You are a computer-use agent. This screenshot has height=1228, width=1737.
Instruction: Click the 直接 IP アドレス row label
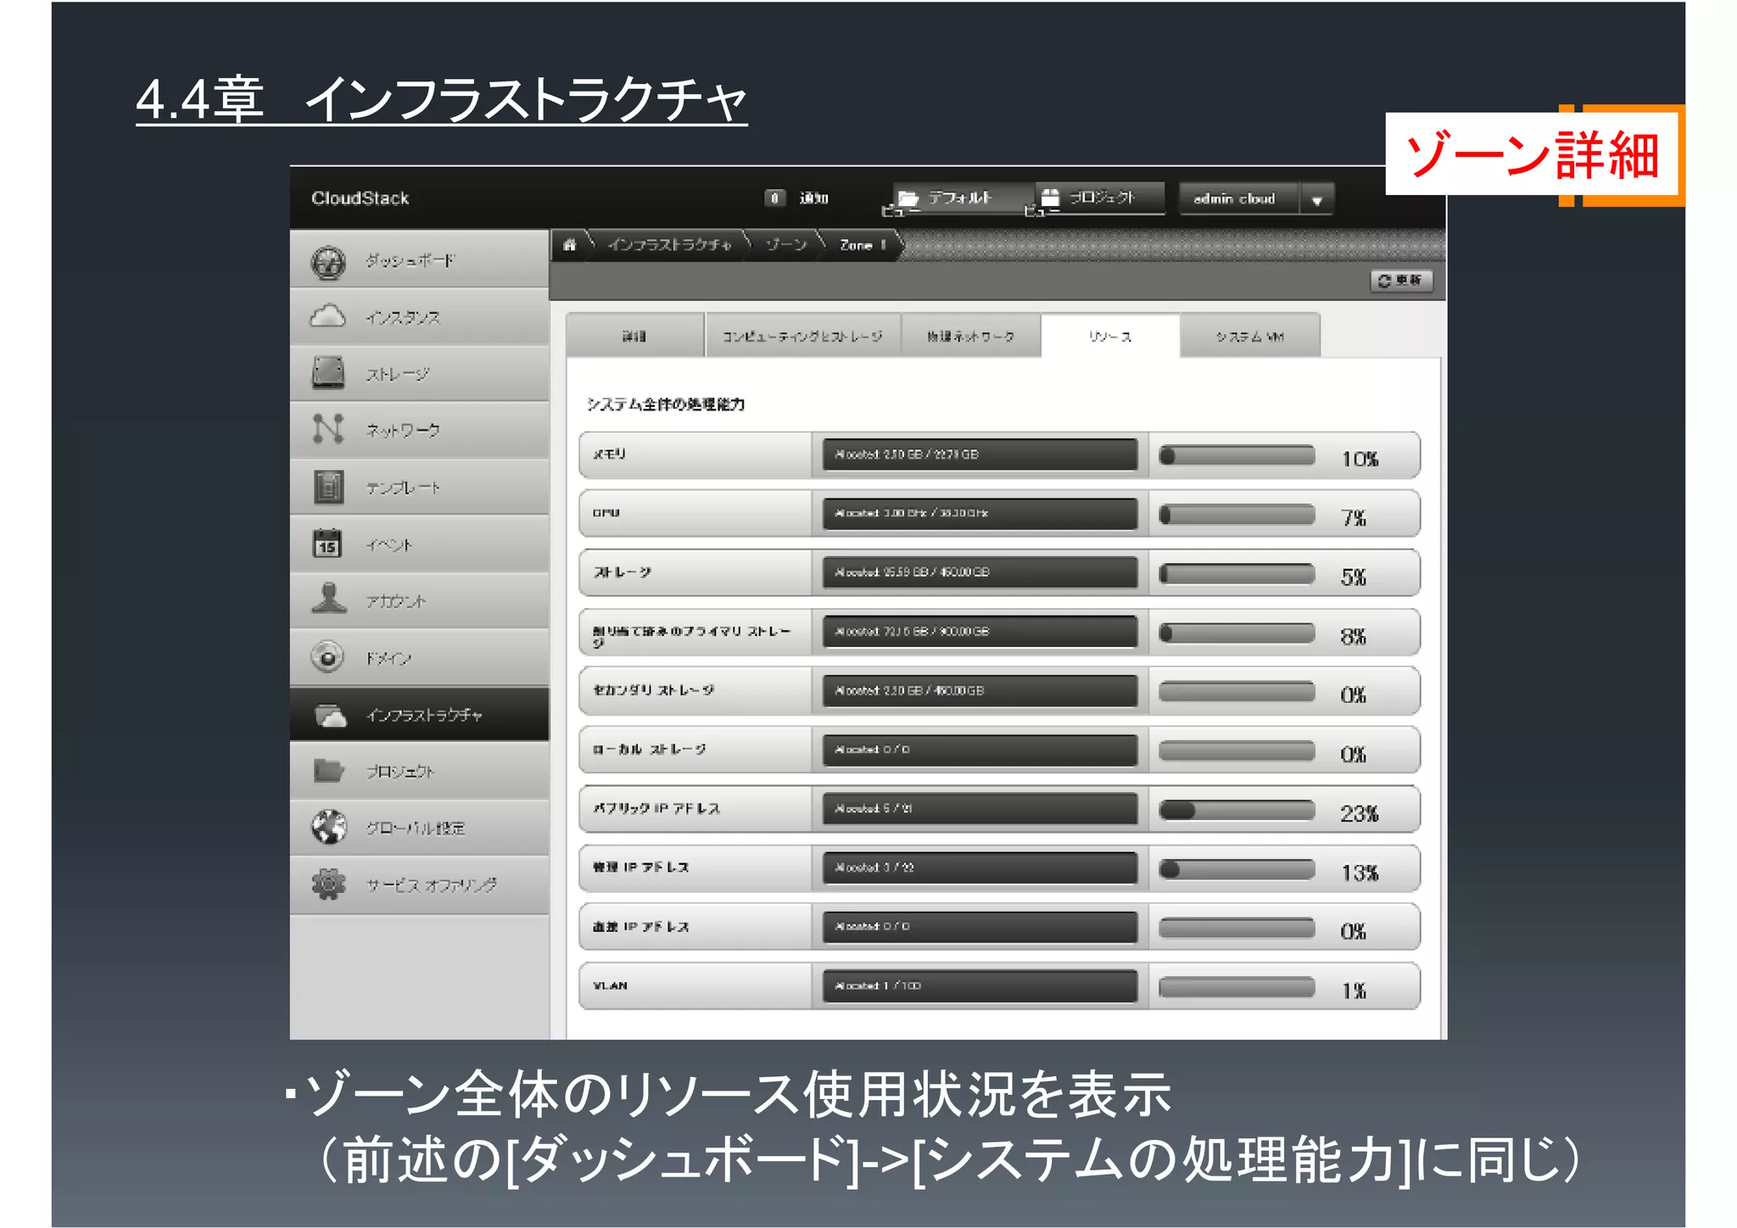(640, 927)
